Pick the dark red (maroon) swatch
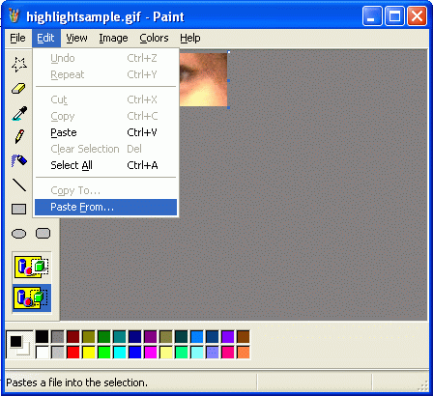This screenshot has height=396, width=433. coord(73,336)
